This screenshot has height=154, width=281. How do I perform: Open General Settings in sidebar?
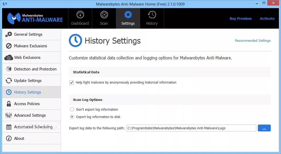coord(32,34)
